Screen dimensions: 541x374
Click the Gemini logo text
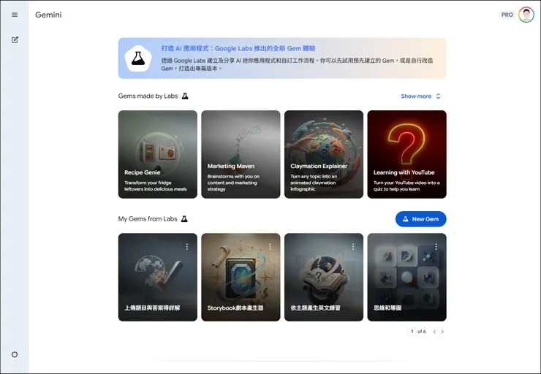click(x=48, y=15)
